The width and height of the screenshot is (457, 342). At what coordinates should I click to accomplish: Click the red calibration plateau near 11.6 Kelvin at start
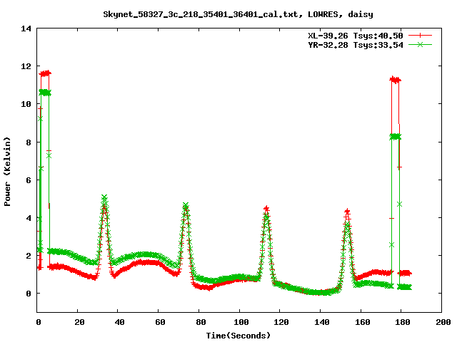click(x=45, y=73)
